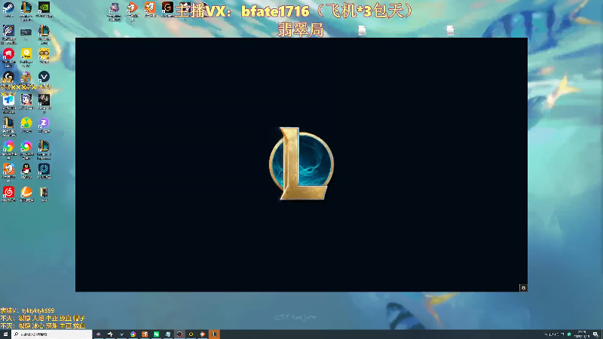Open the NVIDIA GeForce desktop shortcut
This screenshot has height=339, width=603.
[x=44, y=8]
